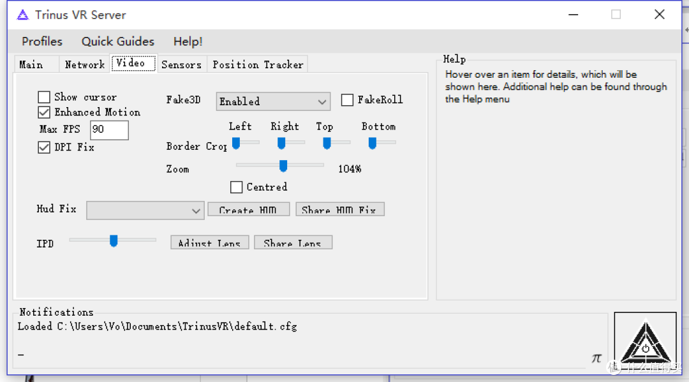The image size is (689, 382).
Task: Click the Zoom slider handle
Action: tap(283, 166)
